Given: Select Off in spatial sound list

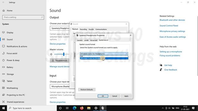Looking at the screenshot, I should tap(104, 56).
